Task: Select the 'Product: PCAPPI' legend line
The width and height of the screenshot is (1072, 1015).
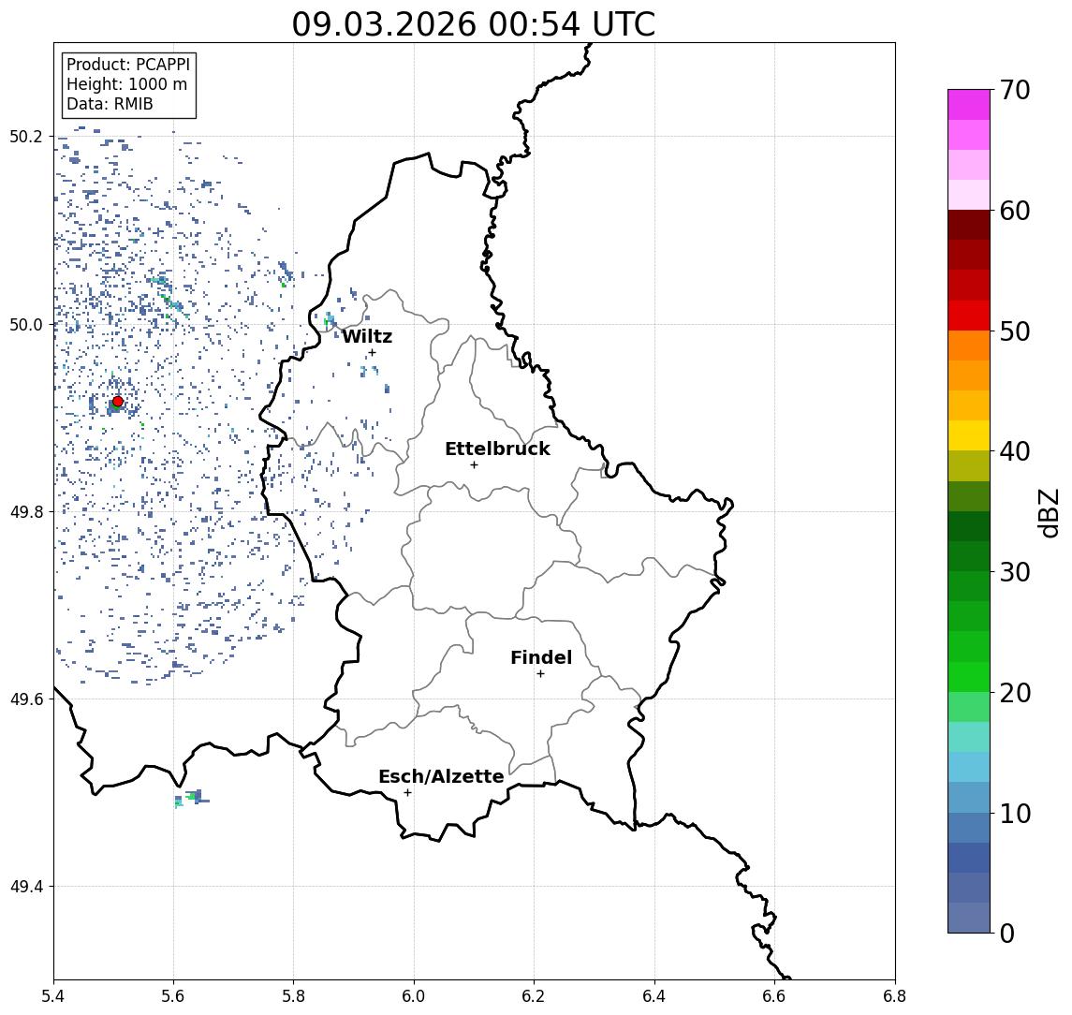Action: [128, 65]
